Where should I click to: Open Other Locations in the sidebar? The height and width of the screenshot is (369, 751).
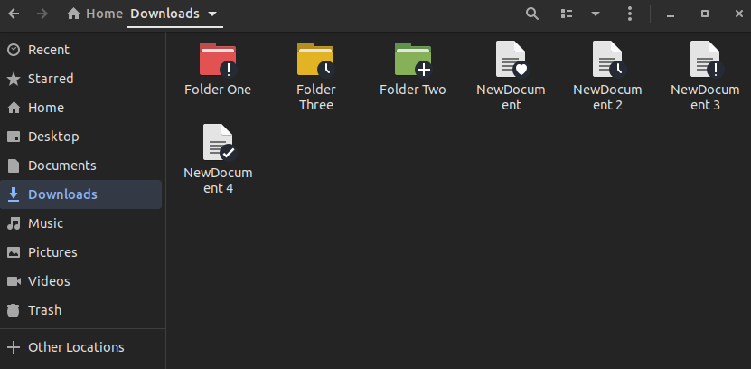tap(76, 347)
